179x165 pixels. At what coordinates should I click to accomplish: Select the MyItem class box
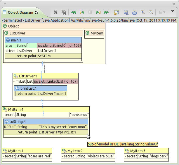[x=94, y=34]
